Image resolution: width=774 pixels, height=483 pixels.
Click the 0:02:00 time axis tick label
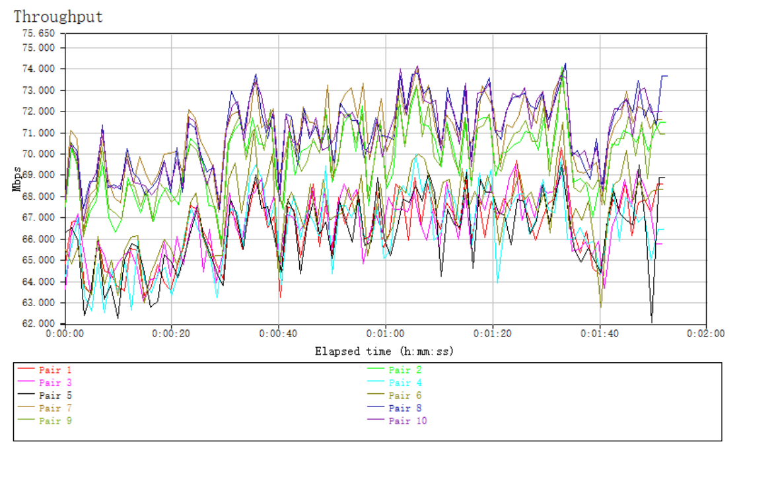point(706,334)
